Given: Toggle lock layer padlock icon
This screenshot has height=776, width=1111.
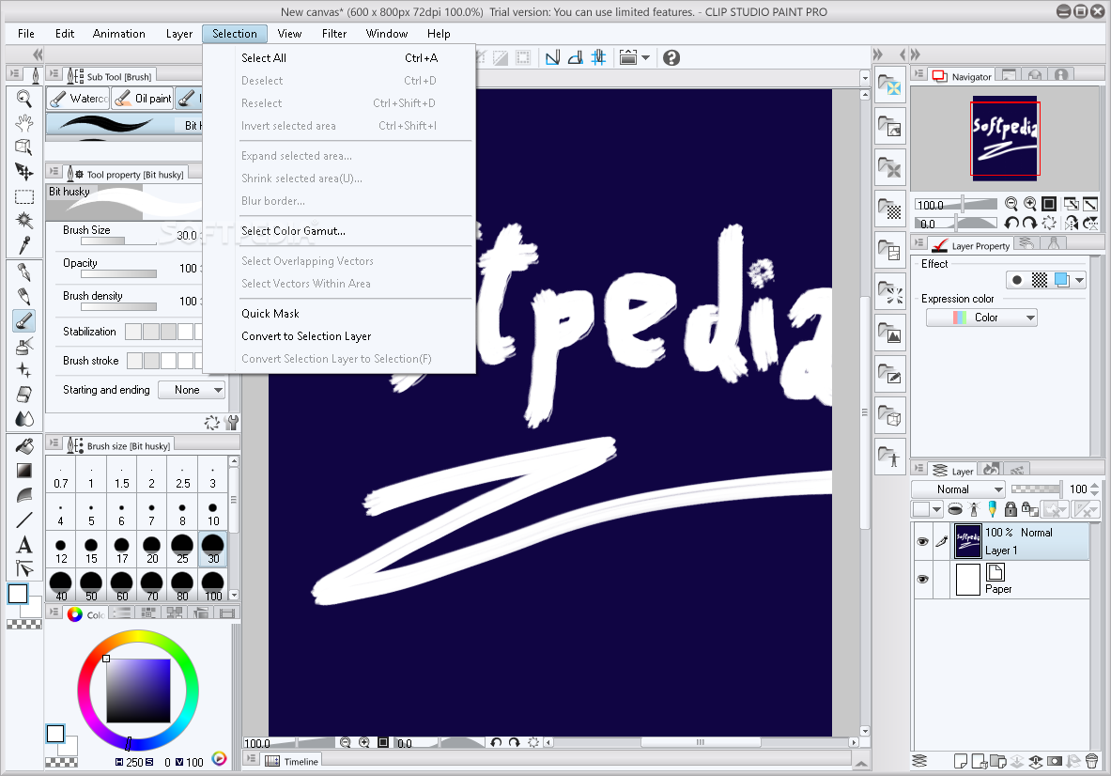Looking at the screenshot, I should (1011, 509).
